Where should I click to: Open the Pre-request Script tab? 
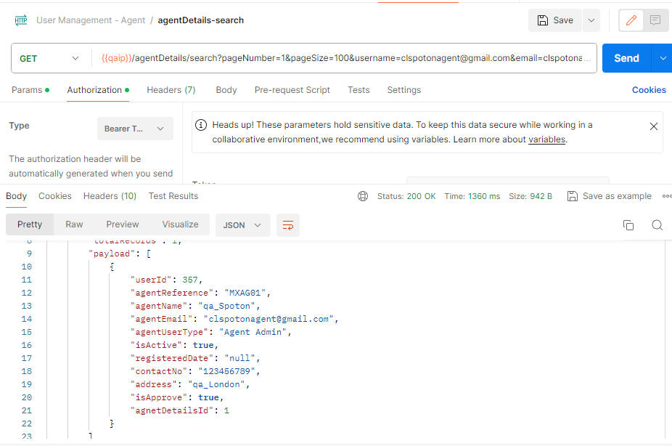click(x=292, y=90)
